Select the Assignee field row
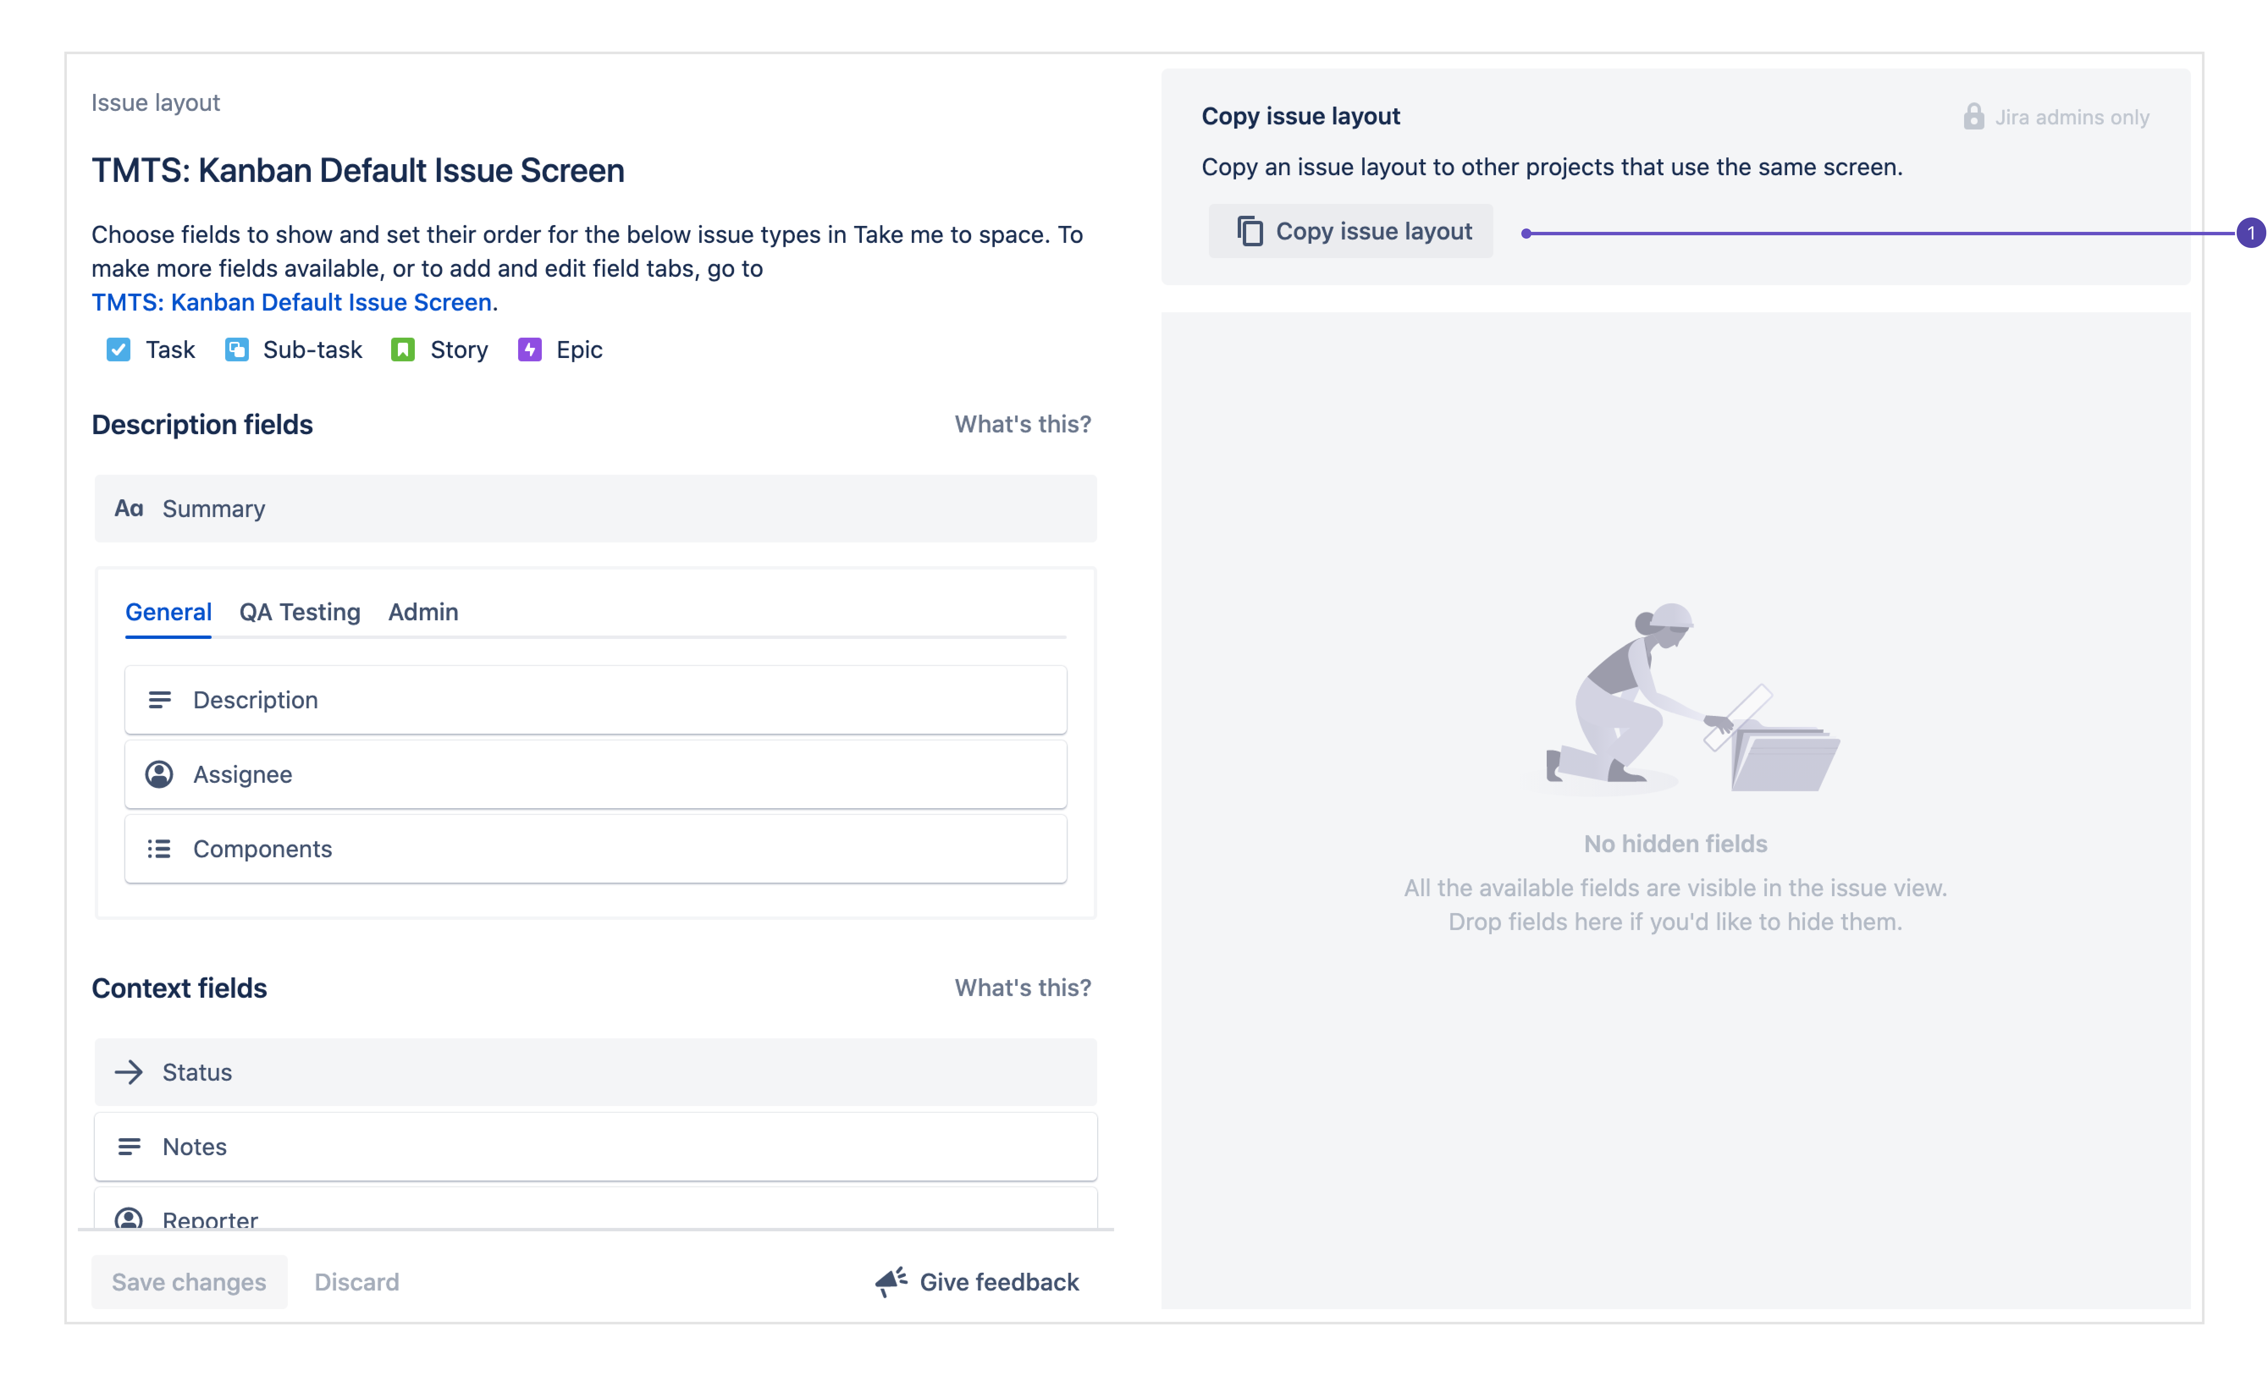 click(x=596, y=774)
